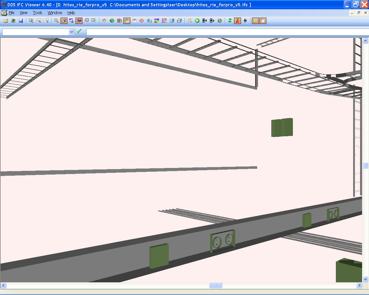Click the storey up person icon
Image resolution: width=369 pixels, height=295 pixels.
(205, 21)
